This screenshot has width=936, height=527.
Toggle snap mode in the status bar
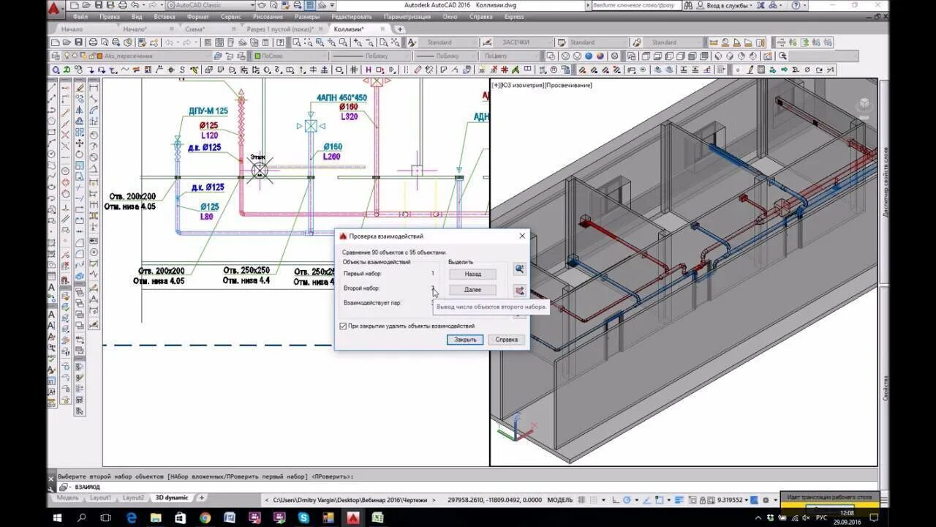(x=594, y=500)
